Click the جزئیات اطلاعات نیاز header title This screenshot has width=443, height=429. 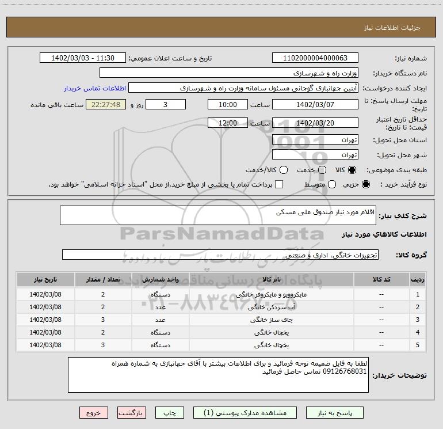click(392, 28)
